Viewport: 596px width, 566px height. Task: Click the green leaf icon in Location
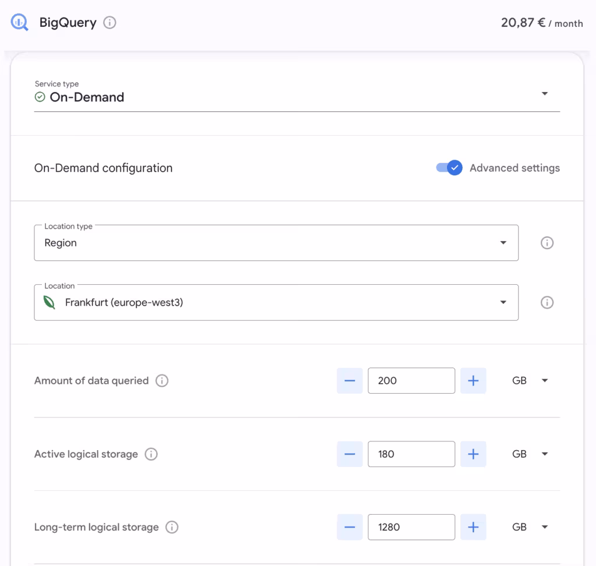pos(49,302)
